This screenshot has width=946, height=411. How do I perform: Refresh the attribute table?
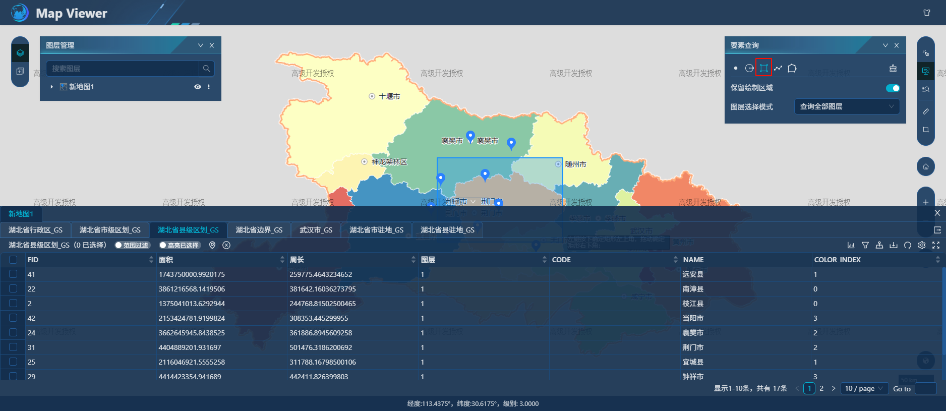[x=908, y=245]
